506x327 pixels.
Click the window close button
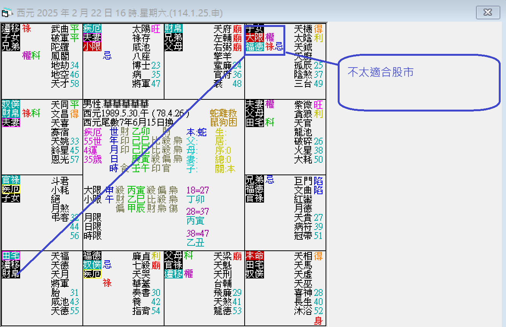click(x=488, y=13)
